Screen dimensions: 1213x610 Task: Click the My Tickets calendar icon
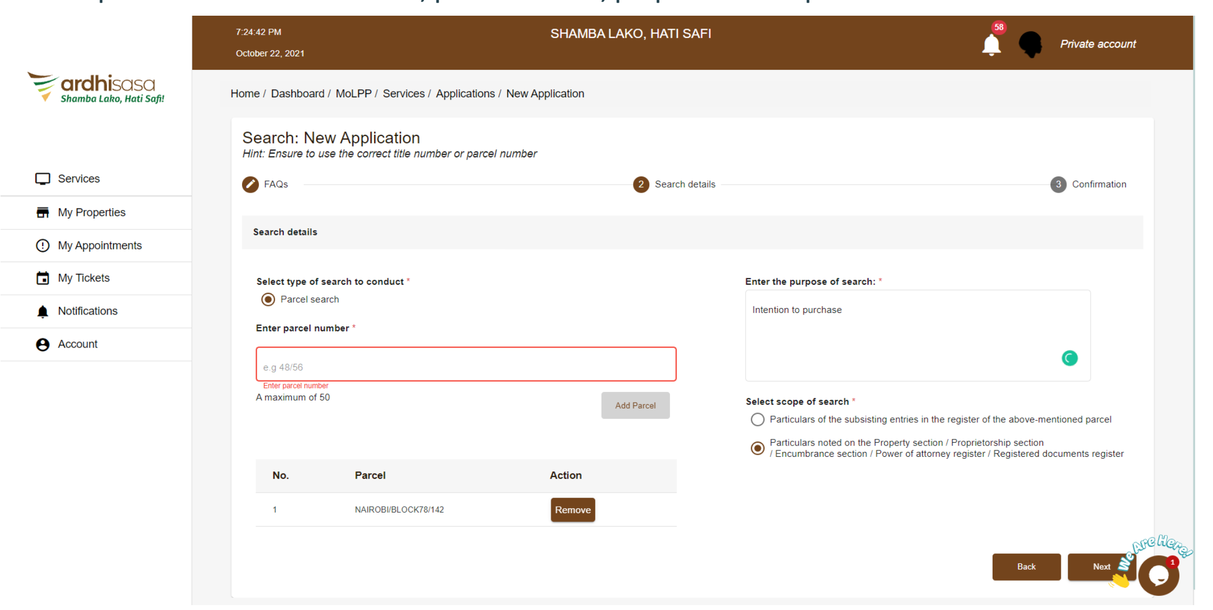tap(43, 278)
